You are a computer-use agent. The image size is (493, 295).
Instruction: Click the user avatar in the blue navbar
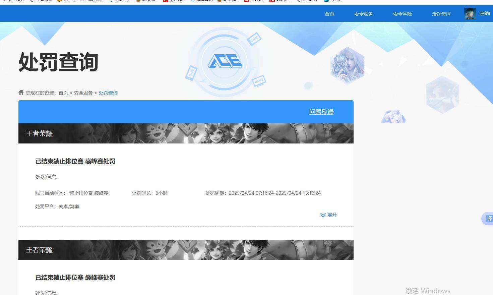coord(470,13)
